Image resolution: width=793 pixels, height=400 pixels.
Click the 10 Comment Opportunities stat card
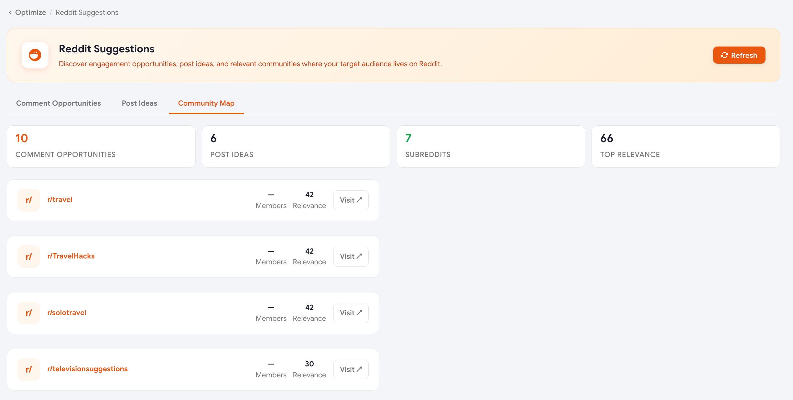point(101,146)
